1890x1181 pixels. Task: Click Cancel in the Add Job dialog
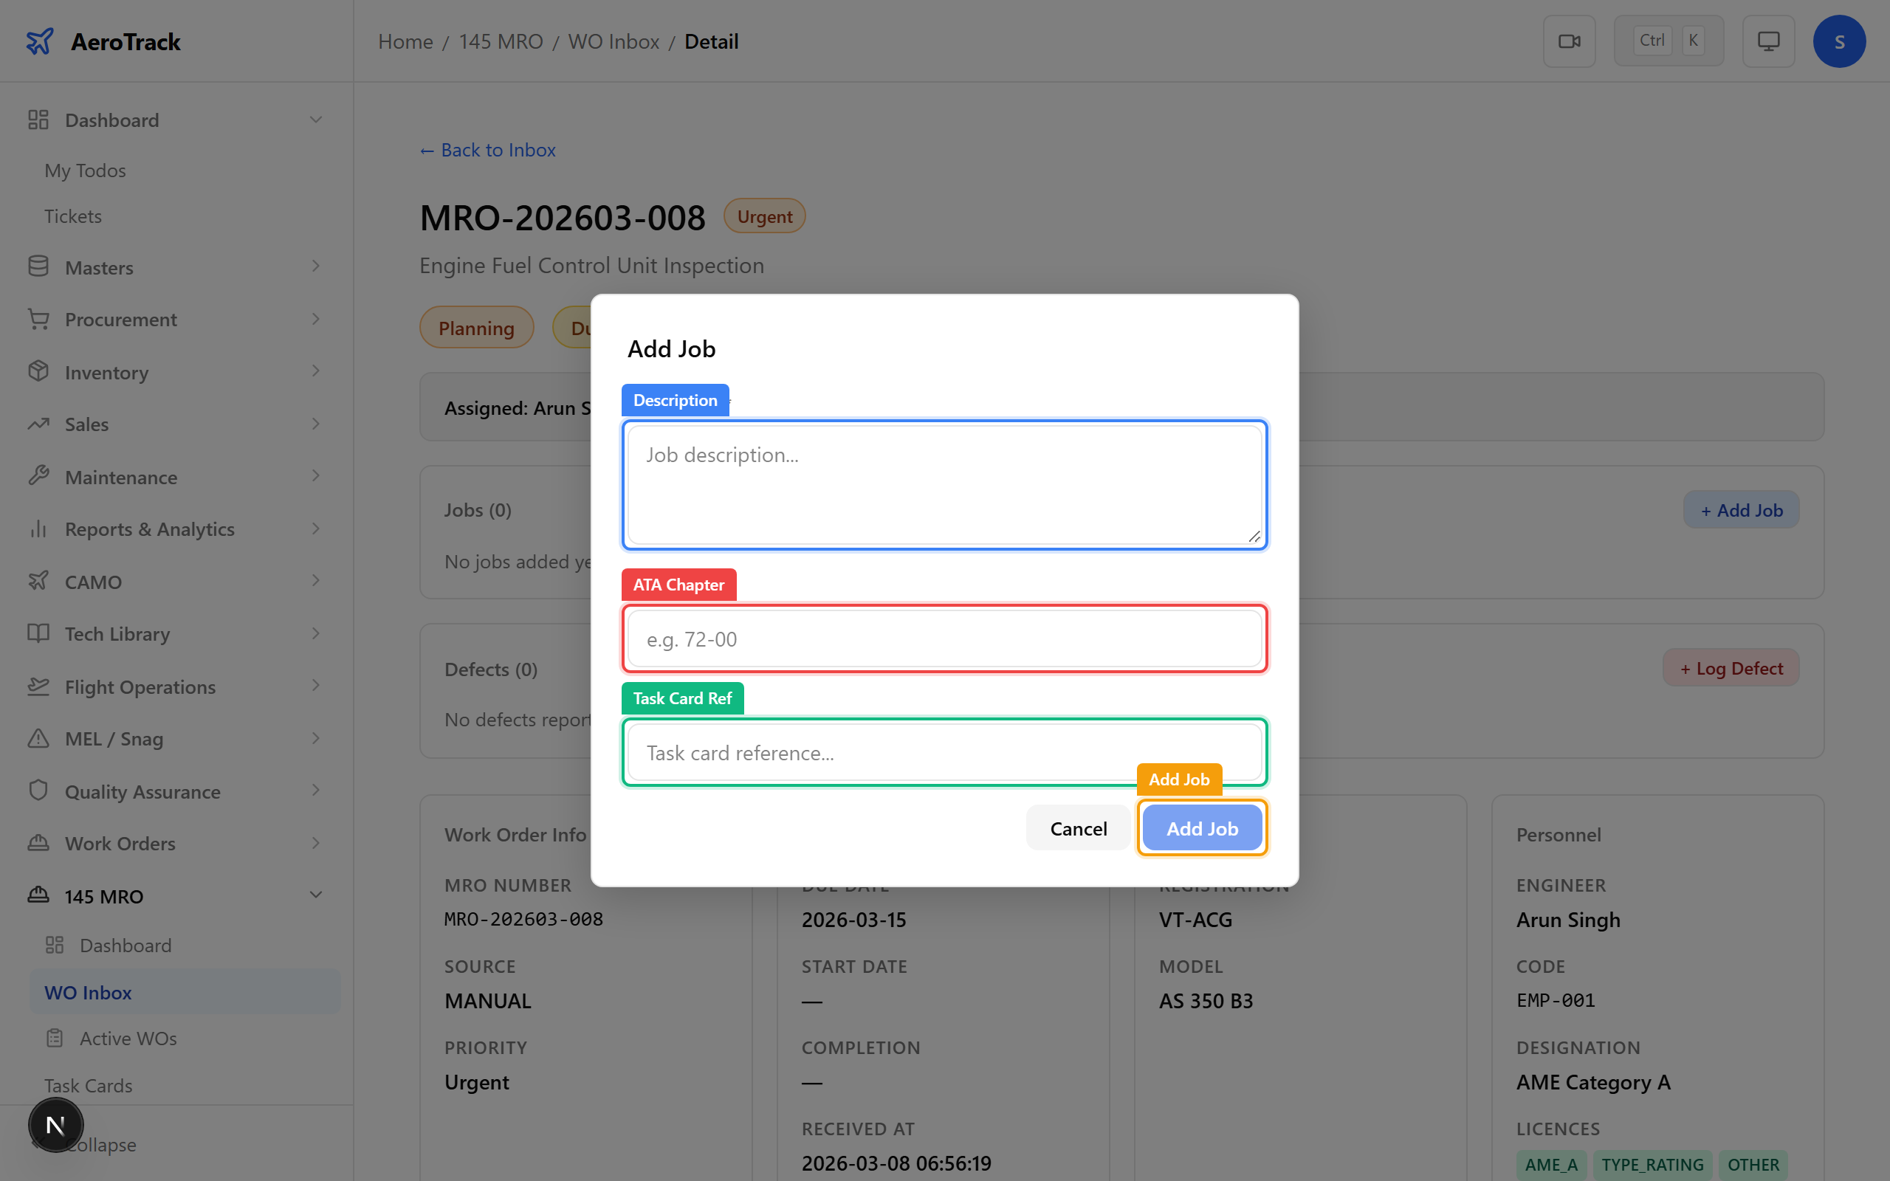(1078, 828)
